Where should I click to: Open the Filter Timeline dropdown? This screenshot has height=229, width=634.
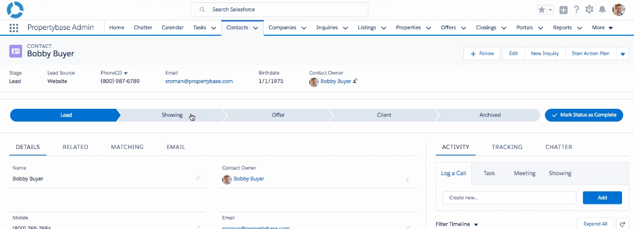point(457,224)
